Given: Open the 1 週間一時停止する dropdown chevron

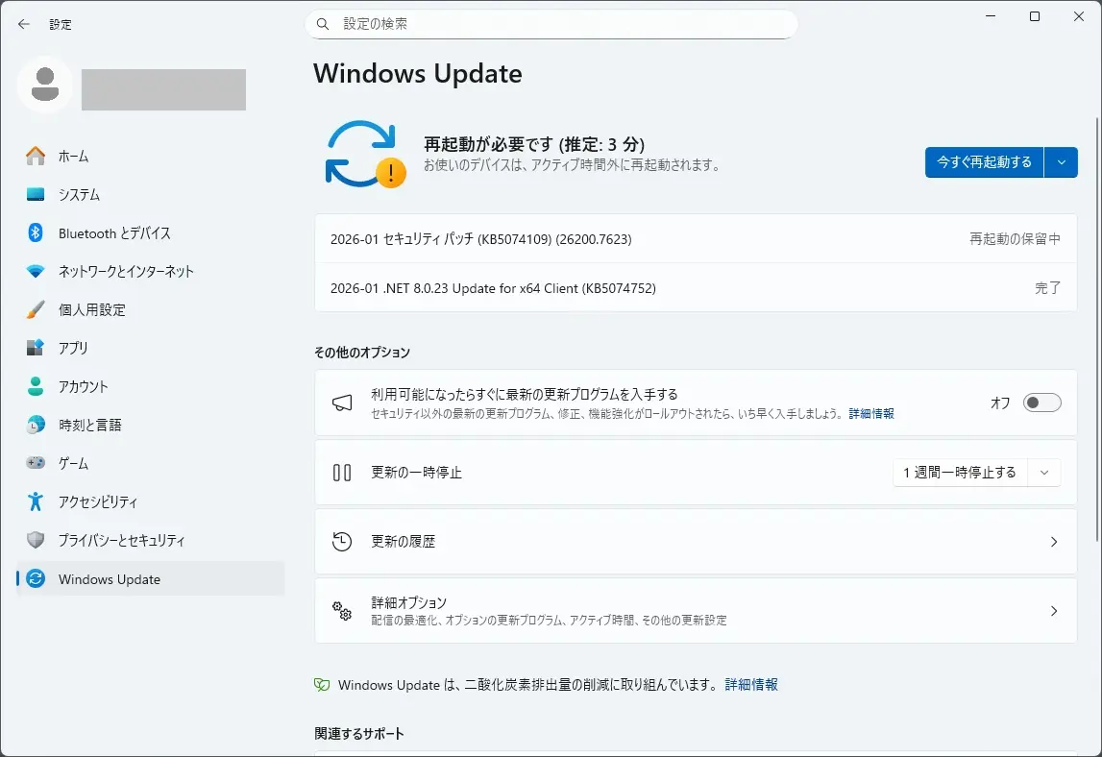Looking at the screenshot, I should [x=1044, y=472].
